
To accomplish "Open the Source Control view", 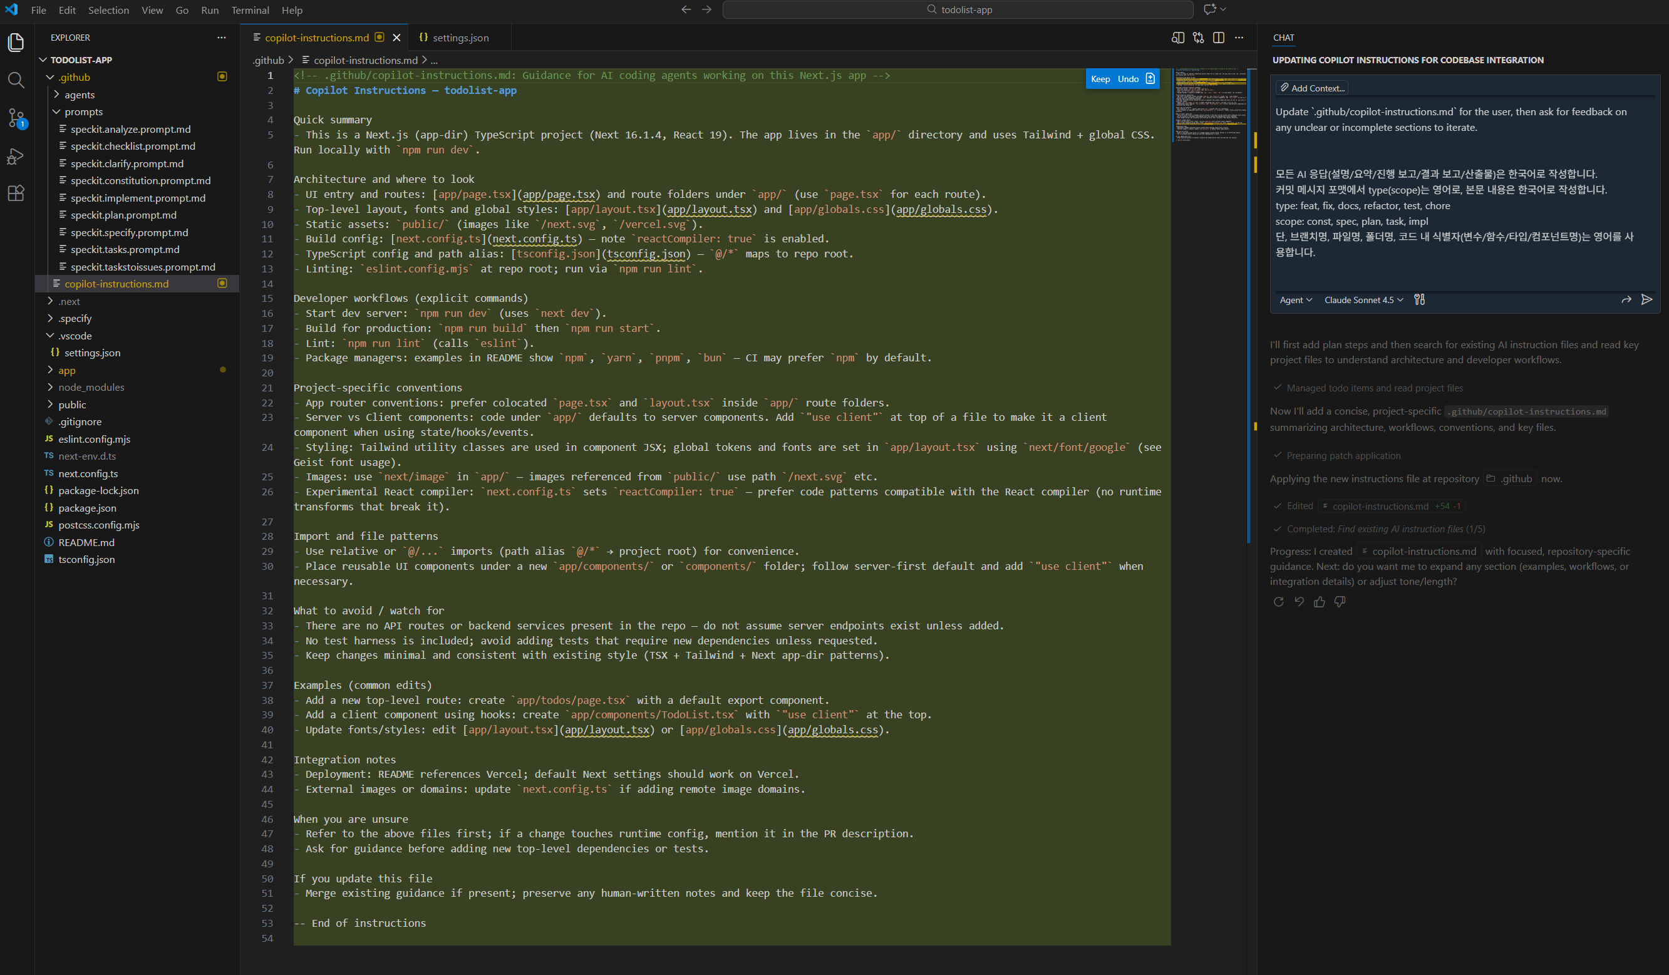I will tap(16, 118).
